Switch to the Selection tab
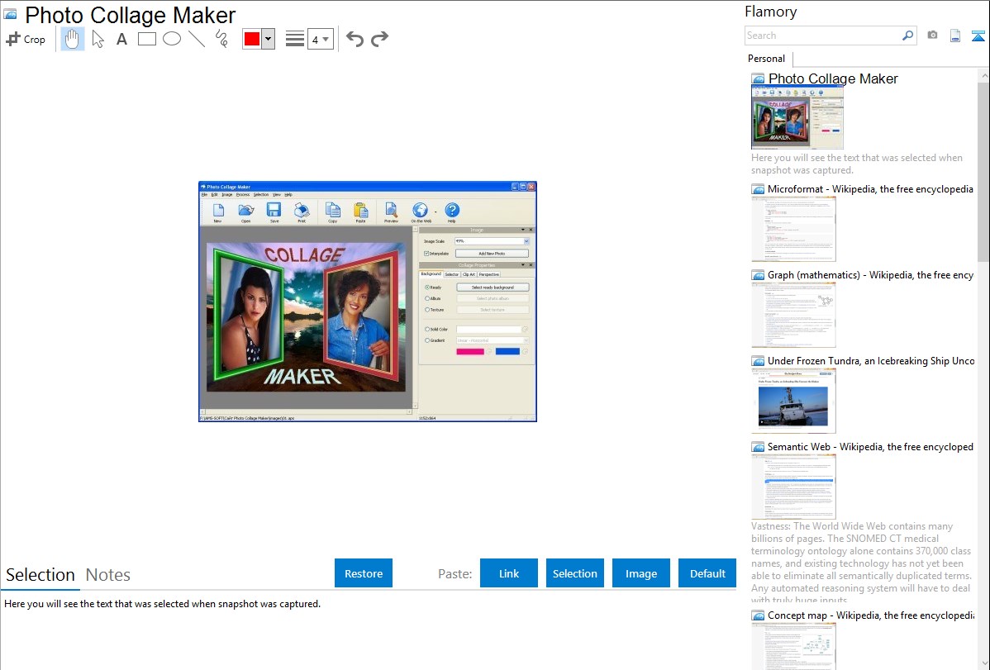 pyautogui.click(x=40, y=575)
